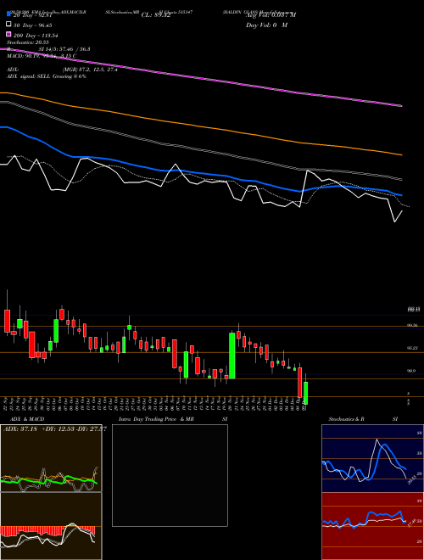Screen dimensions: 424x560
Task: Click the 'Stochastics & R' panel title
Action: (x=346, y=419)
